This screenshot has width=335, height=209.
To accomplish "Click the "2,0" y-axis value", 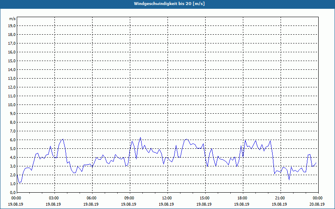I will pyautogui.click(x=13, y=175).
